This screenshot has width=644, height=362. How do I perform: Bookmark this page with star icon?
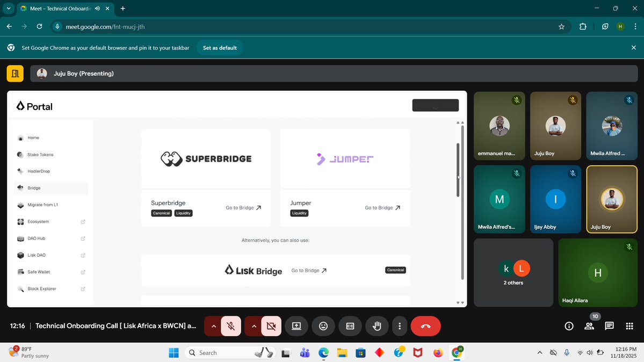(561, 27)
